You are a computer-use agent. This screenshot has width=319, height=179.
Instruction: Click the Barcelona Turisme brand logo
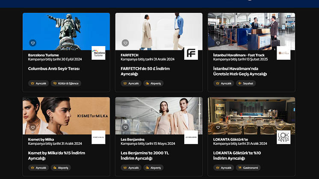coord(98,53)
